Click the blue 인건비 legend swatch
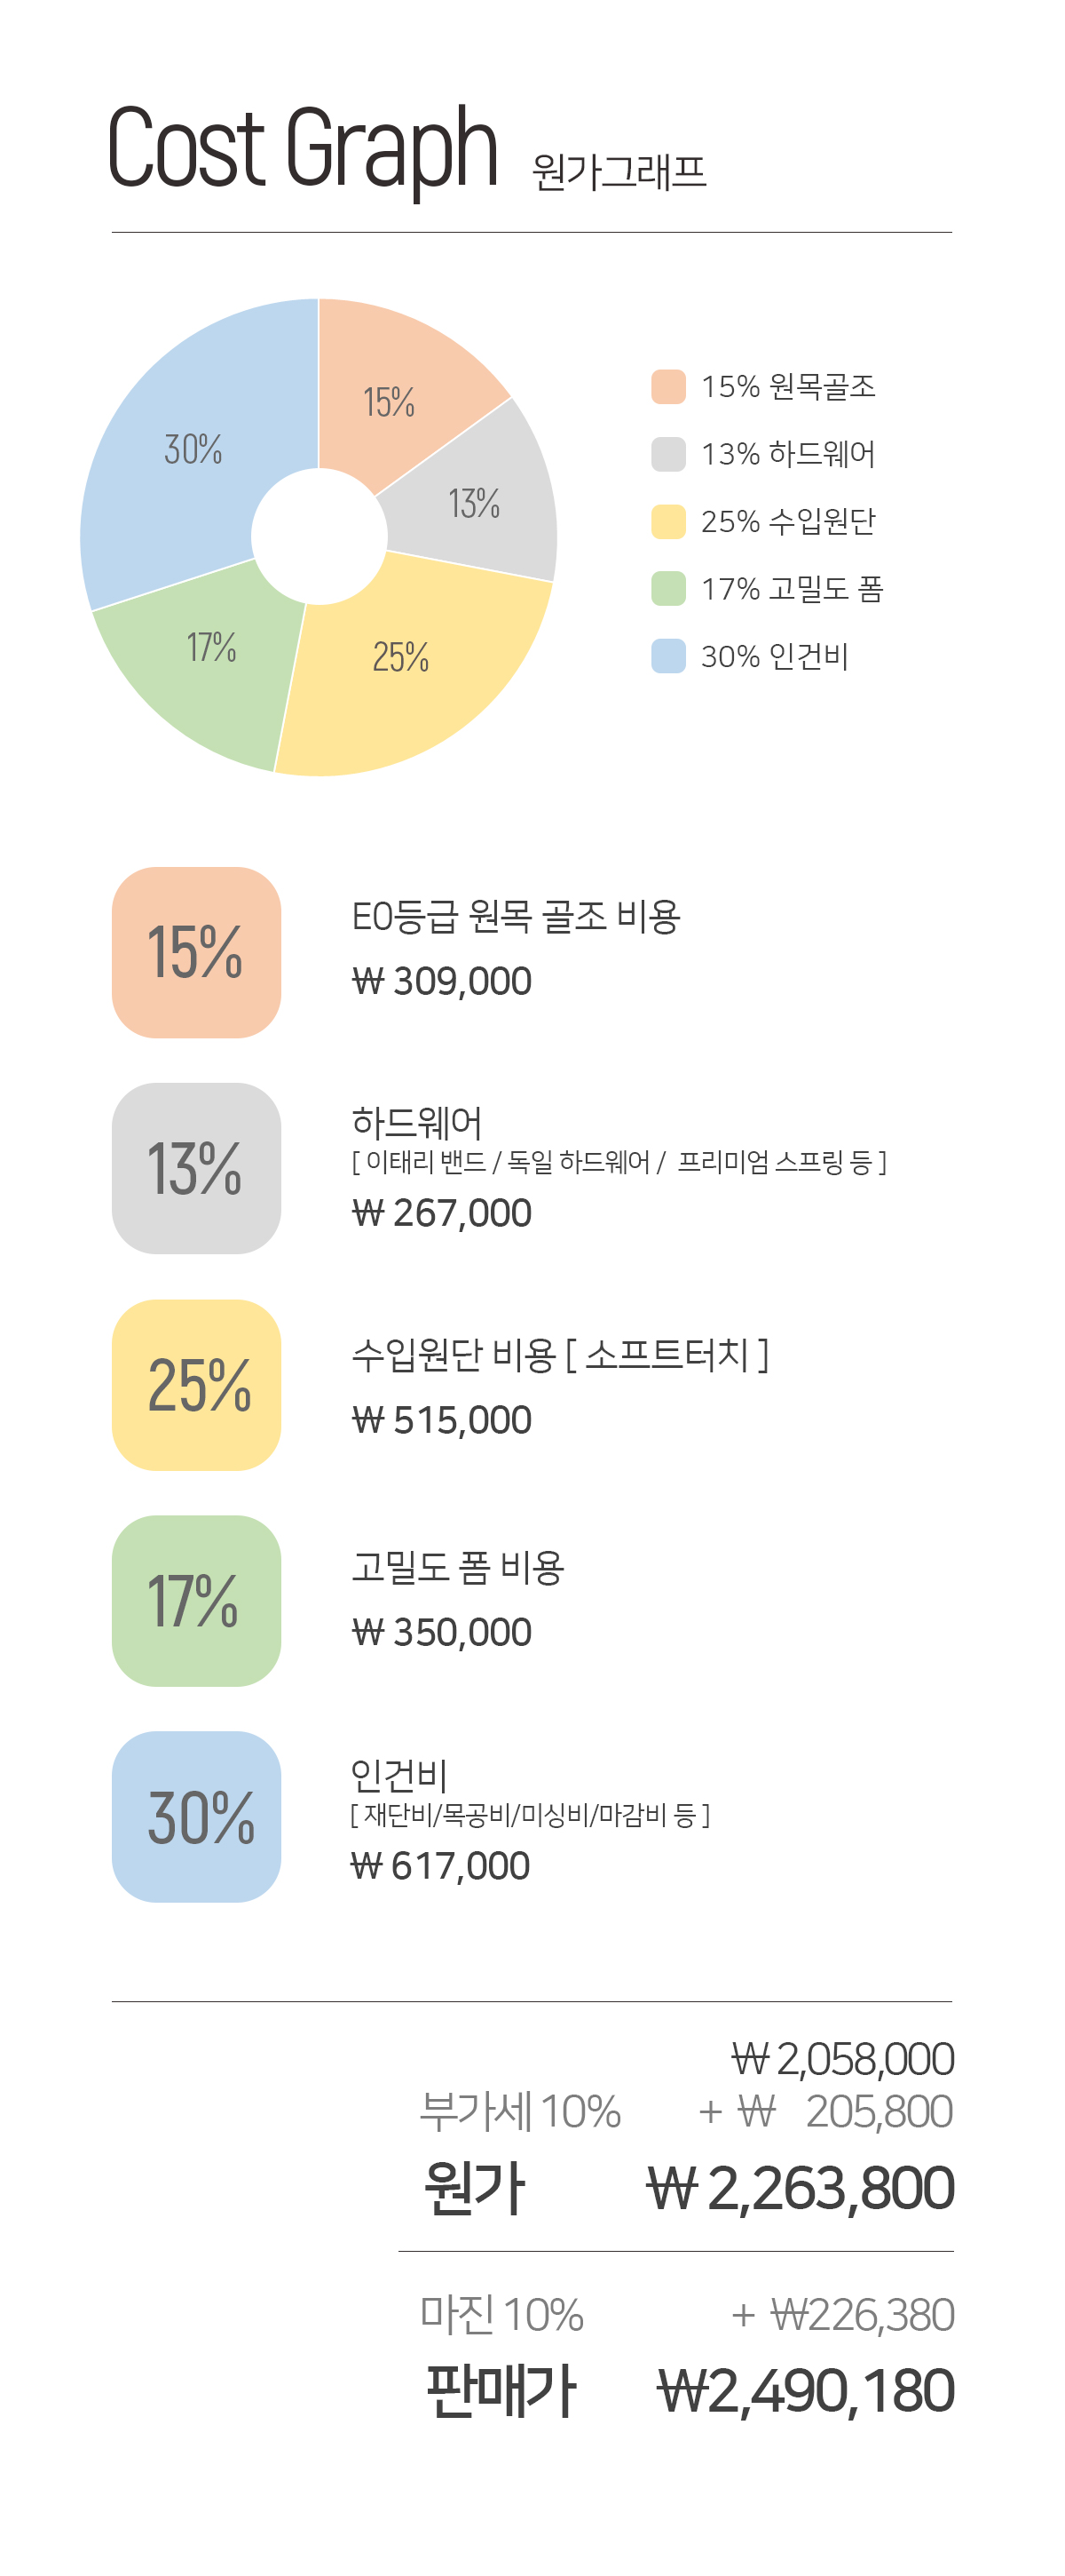Viewport: 1065px width, 2576px height. 667,656
